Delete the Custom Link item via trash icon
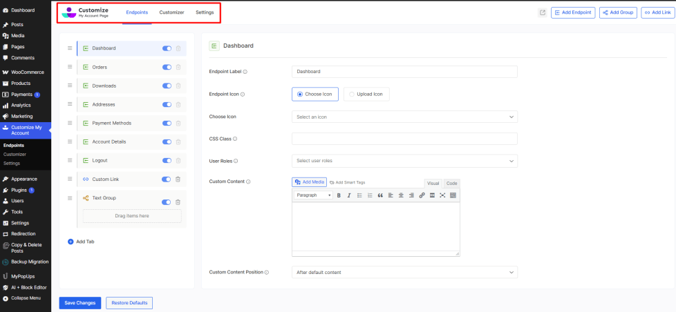 pos(178,179)
